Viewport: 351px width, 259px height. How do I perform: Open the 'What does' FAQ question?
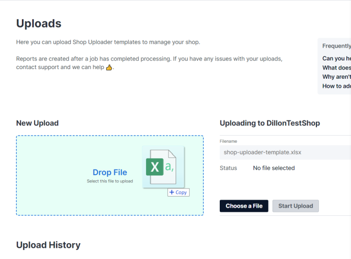(336, 68)
